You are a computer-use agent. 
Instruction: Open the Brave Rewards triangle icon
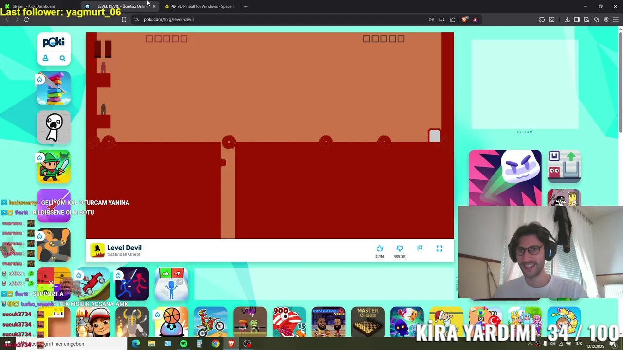[x=475, y=19]
